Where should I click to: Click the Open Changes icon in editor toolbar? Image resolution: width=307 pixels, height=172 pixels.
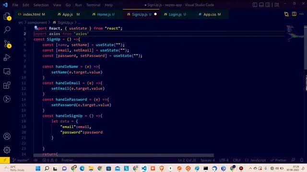pyautogui.click(x=286, y=14)
